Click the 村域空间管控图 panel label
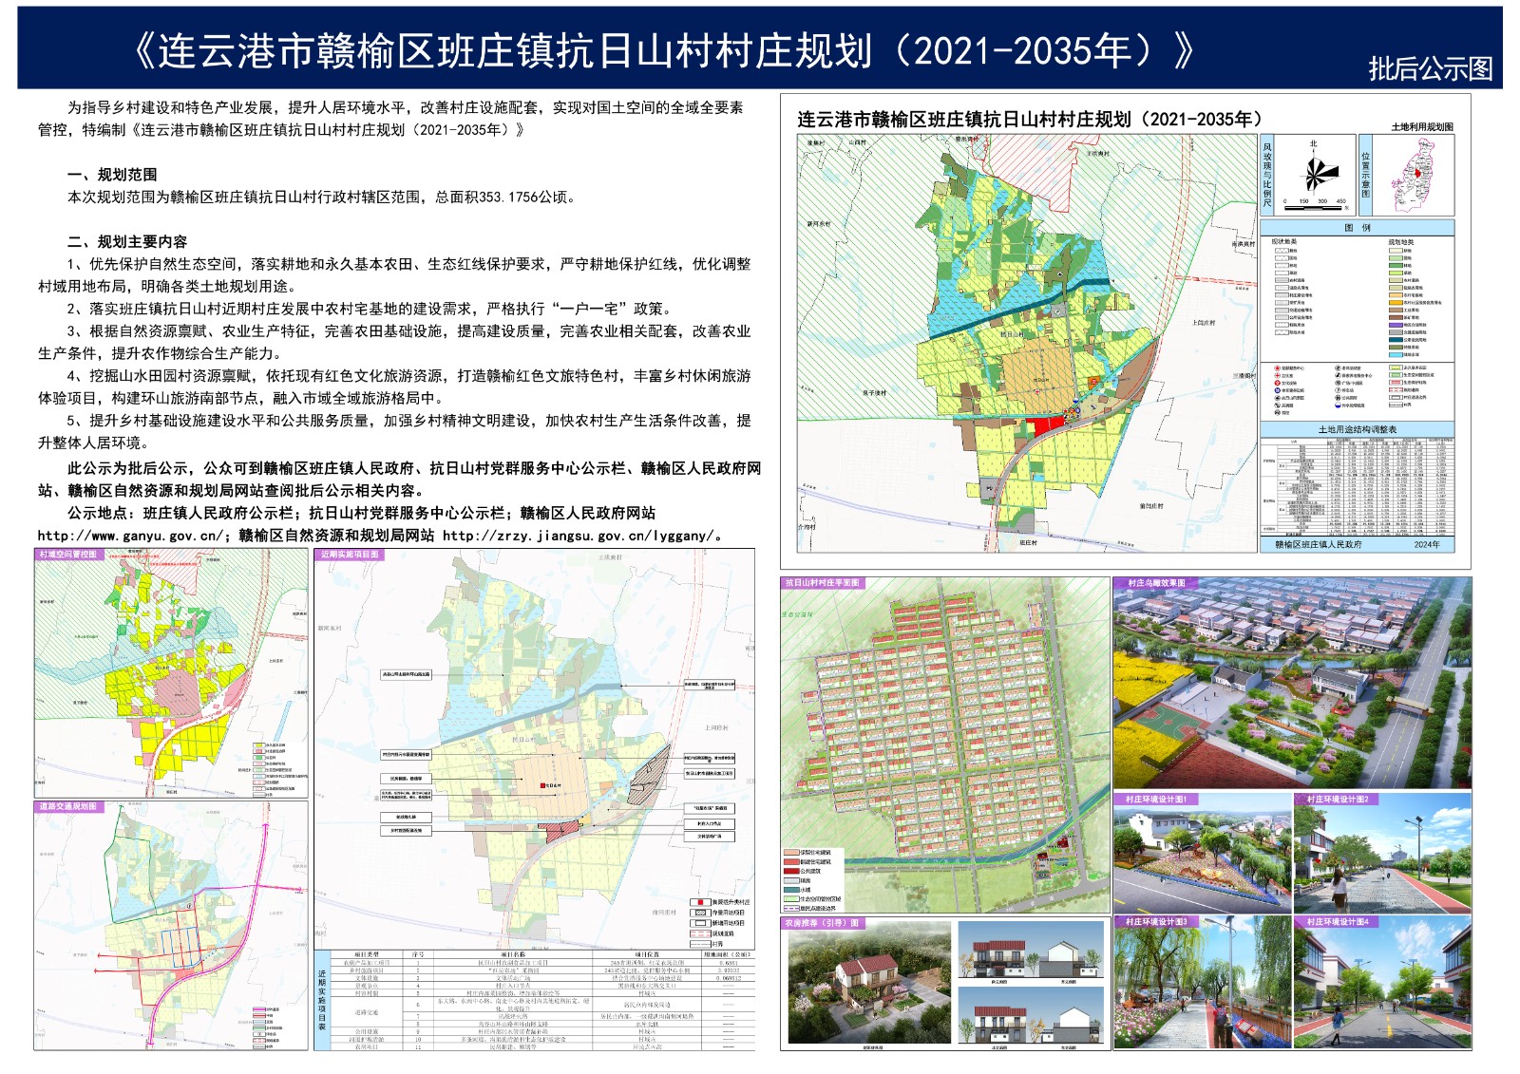1520x1074 pixels. (x=67, y=555)
